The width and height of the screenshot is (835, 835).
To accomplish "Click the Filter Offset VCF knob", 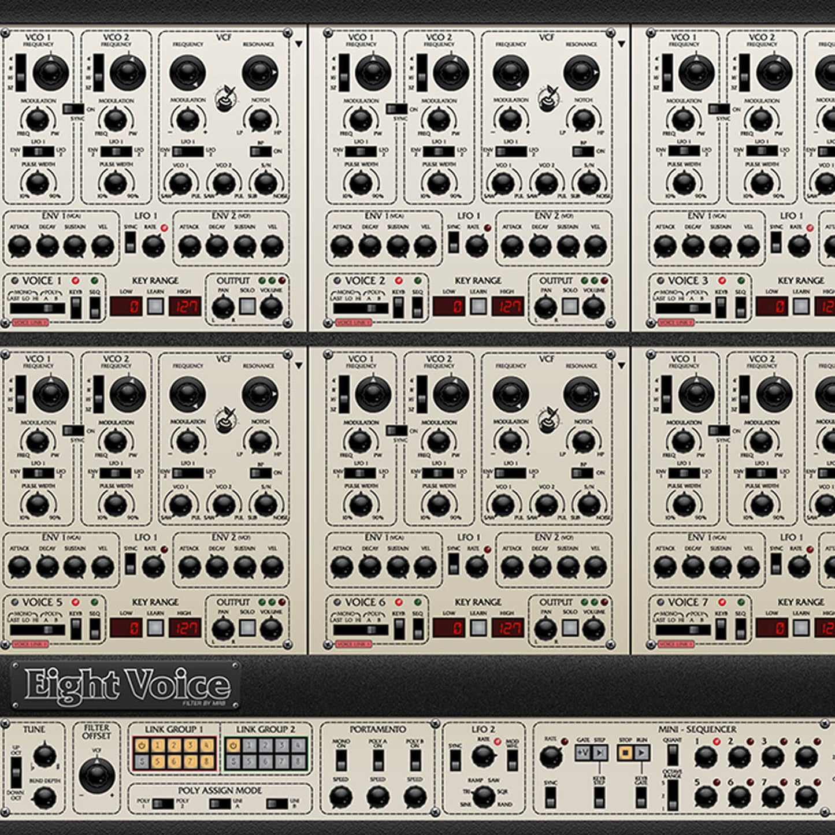I will click(x=97, y=775).
